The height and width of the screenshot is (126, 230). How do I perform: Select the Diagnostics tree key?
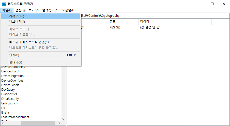point(9,94)
